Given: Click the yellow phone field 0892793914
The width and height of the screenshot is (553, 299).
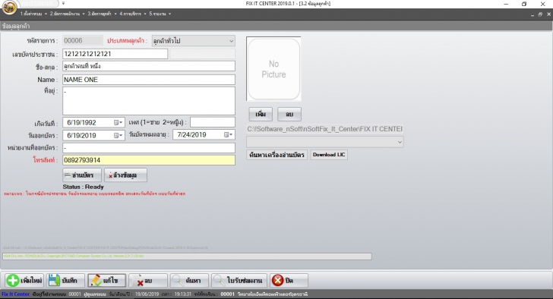Looking at the screenshot, I should coord(149,160).
